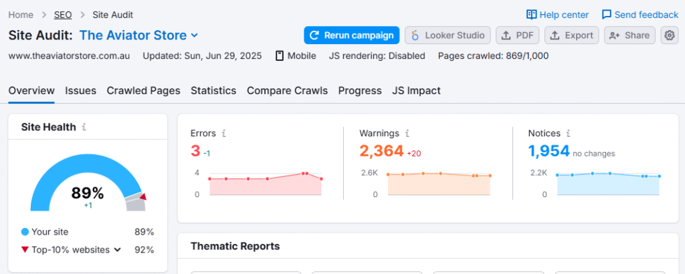The height and width of the screenshot is (274, 685).
Task: Open Crawled Pages tab
Action: point(143,91)
